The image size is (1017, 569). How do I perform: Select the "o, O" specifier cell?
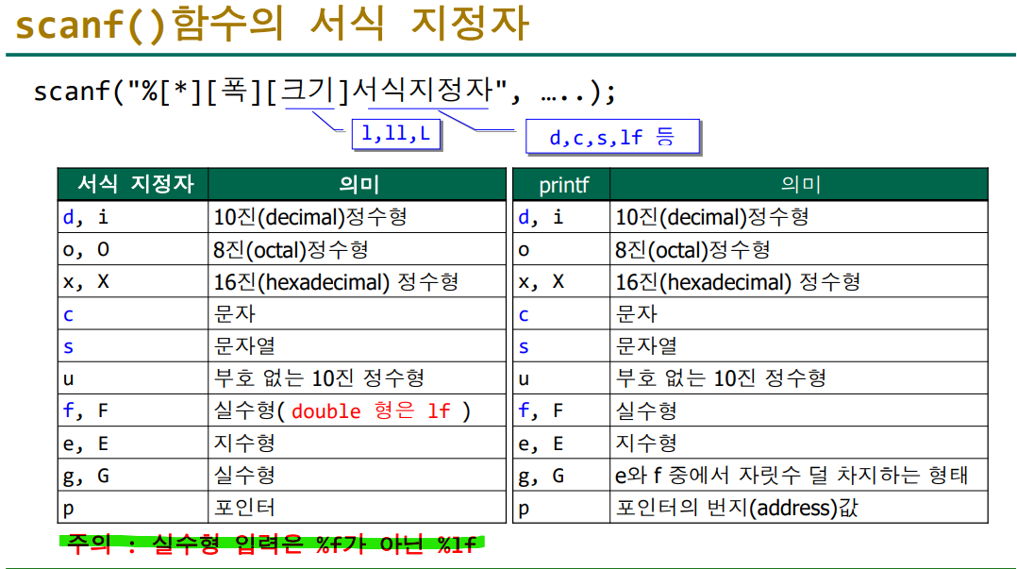[x=133, y=249]
